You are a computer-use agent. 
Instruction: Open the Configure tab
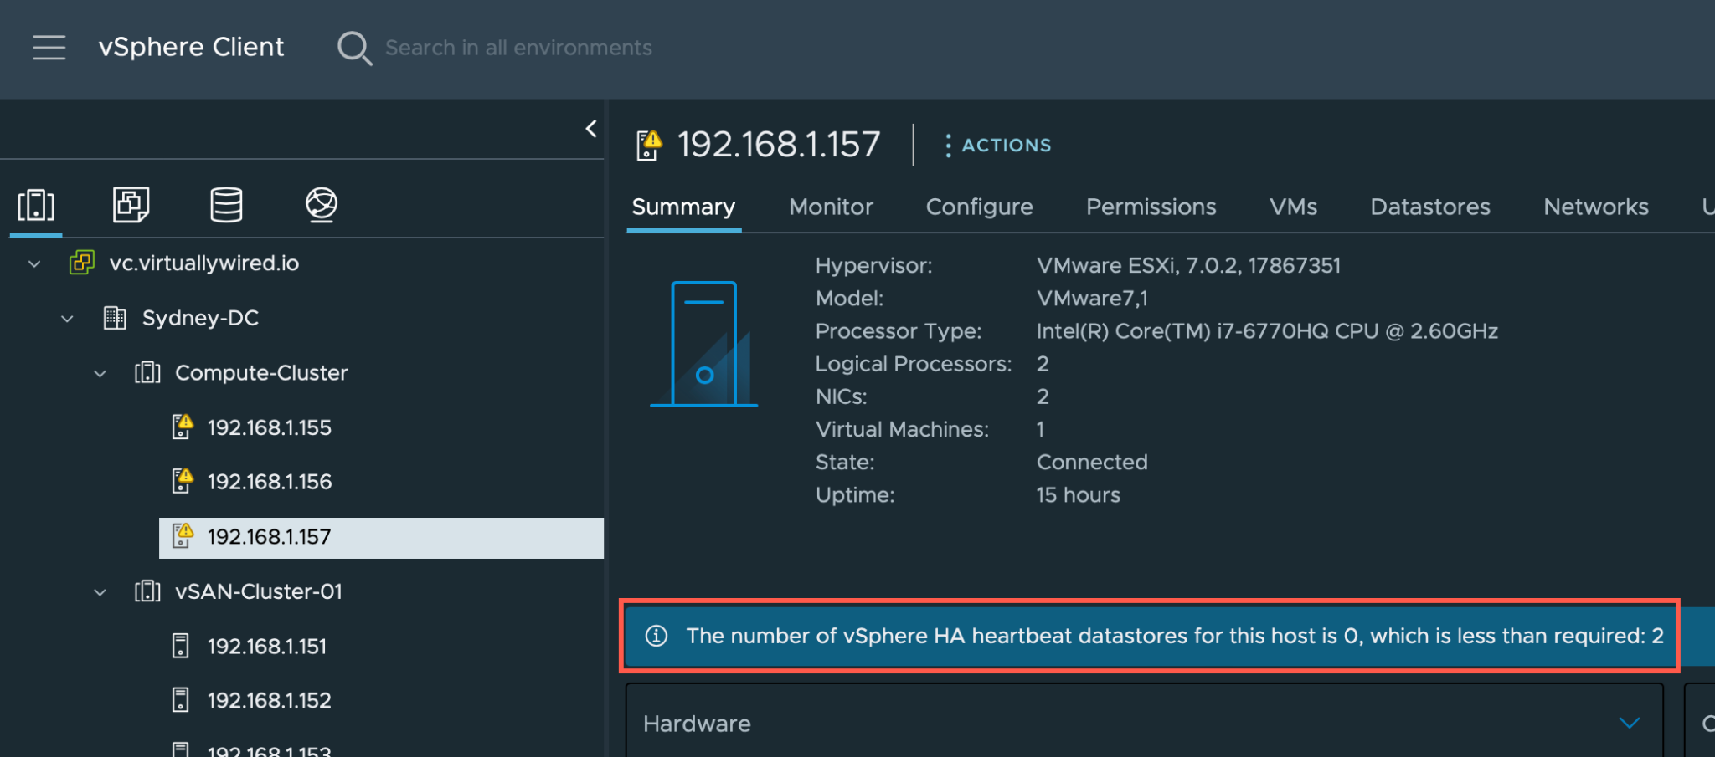[979, 207]
